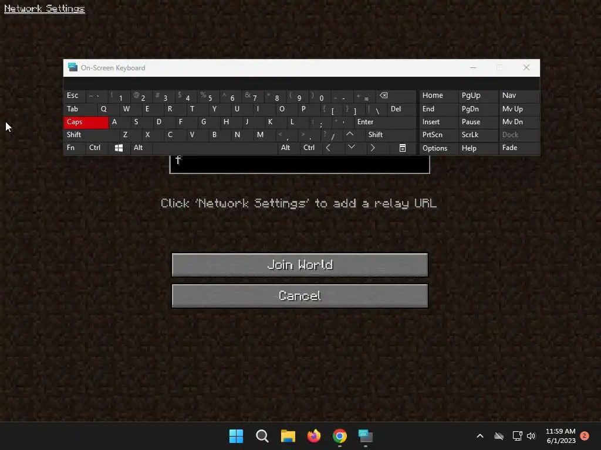The image size is (601, 450).
Task: Click the OneDrive cloud tray icon
Action: (499, 436)
